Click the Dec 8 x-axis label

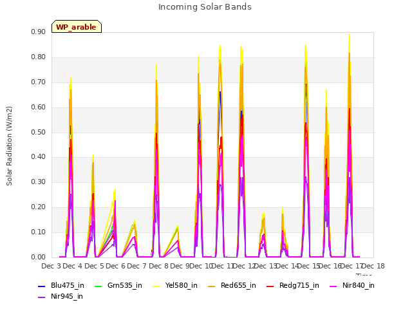click(158, 266)
